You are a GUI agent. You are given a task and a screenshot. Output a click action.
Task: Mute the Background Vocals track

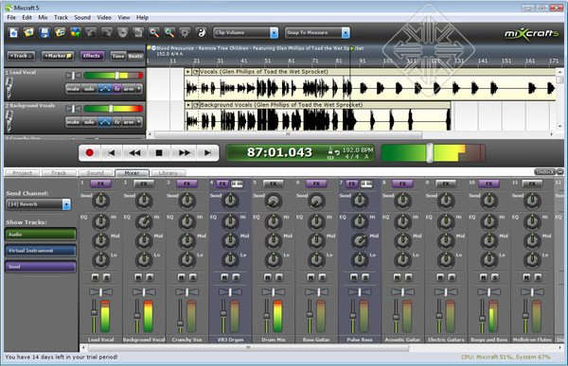click(x=73, y=122)
